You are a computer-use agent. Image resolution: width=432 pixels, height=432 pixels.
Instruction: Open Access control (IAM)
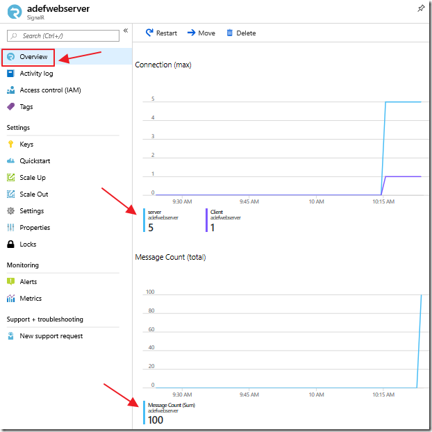click(x=51, y=90)
